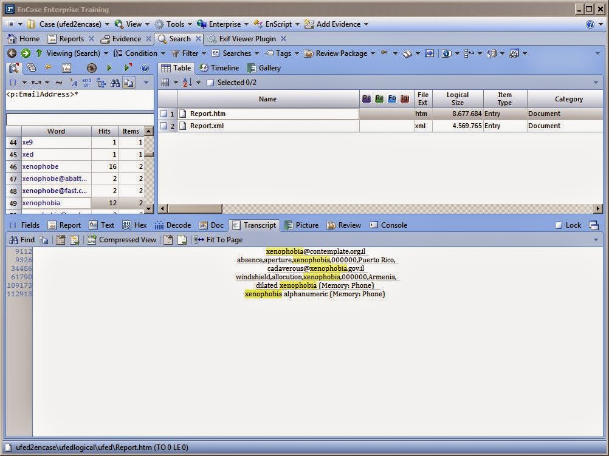The height and width of the screenshot is (456, 609).
Task: Open the Tools dropdown menu
Action: pyautogui.click(x=173, y=24)
